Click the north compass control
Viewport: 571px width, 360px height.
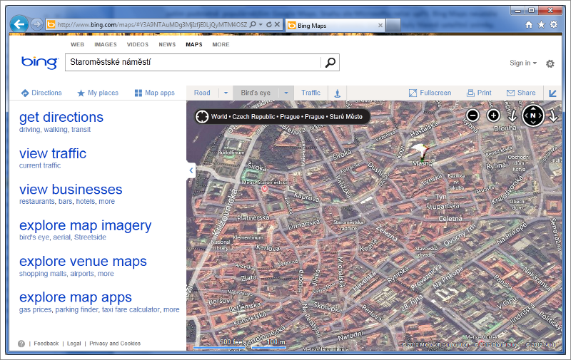(532, 115)
